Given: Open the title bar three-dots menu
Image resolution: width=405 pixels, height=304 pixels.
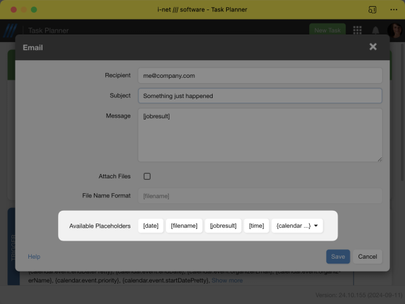Looking at the screenshot, I should click(x=394, y=10).
